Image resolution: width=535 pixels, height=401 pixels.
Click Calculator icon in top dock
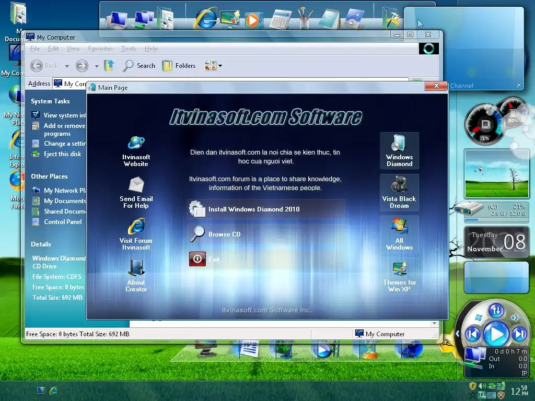pos(281,19)
